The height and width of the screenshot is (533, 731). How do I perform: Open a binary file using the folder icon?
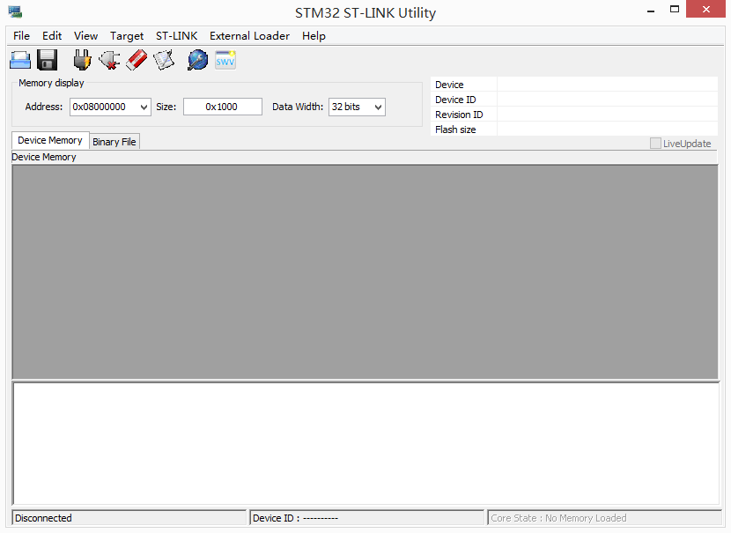pos(19,59)
